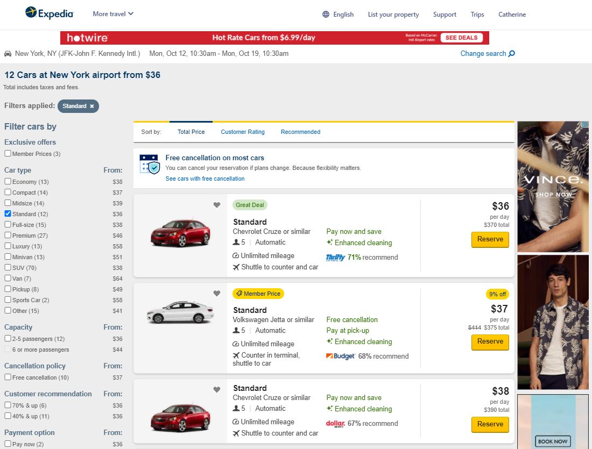Click the Great Deal badge
Image resolution: width=592 pixels, height=449 pixels.
pos(250,205)
